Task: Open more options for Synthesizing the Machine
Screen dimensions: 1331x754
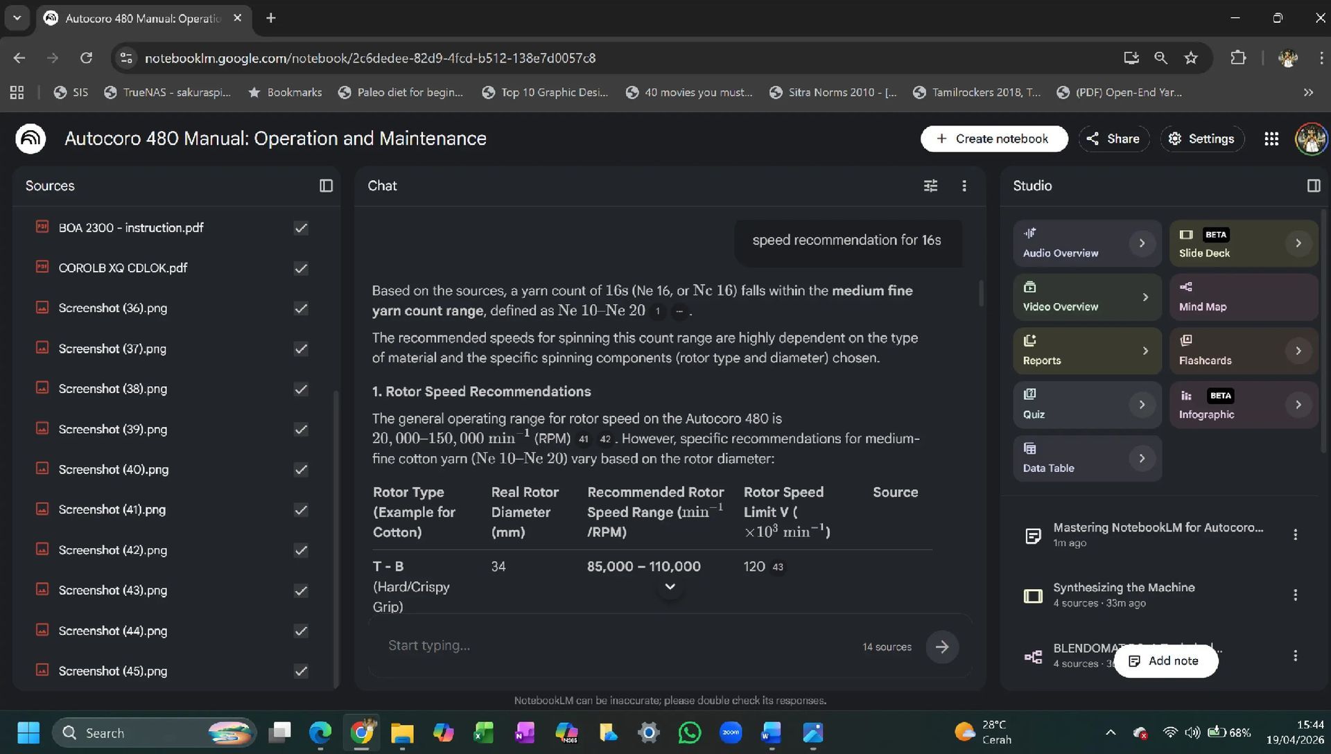Action: [x=1295, y=595]
